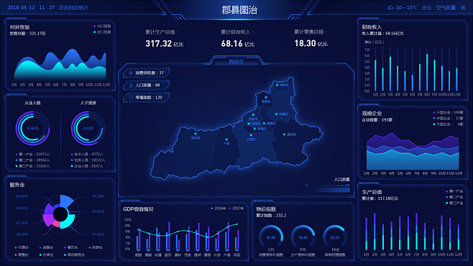Click the icon beside consumption activity 37
The width and height of the screenshot is (473, 266).
coord(131,73)
